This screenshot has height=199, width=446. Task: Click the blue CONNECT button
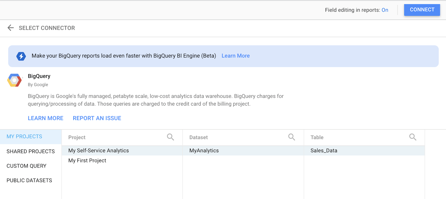tap(422, 10)
